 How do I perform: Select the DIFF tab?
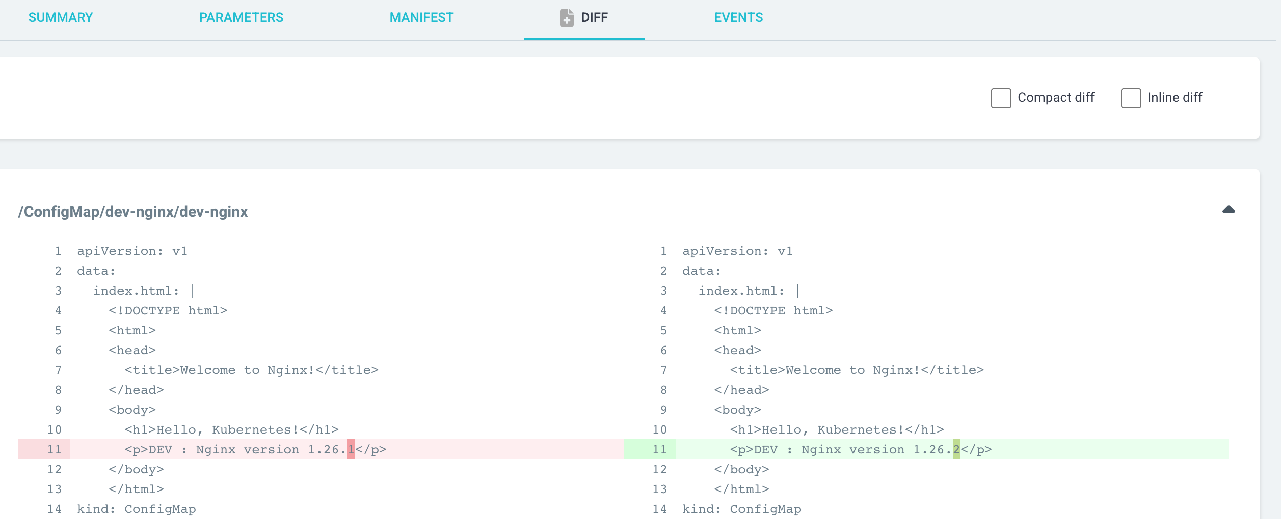tap(584, 18)
